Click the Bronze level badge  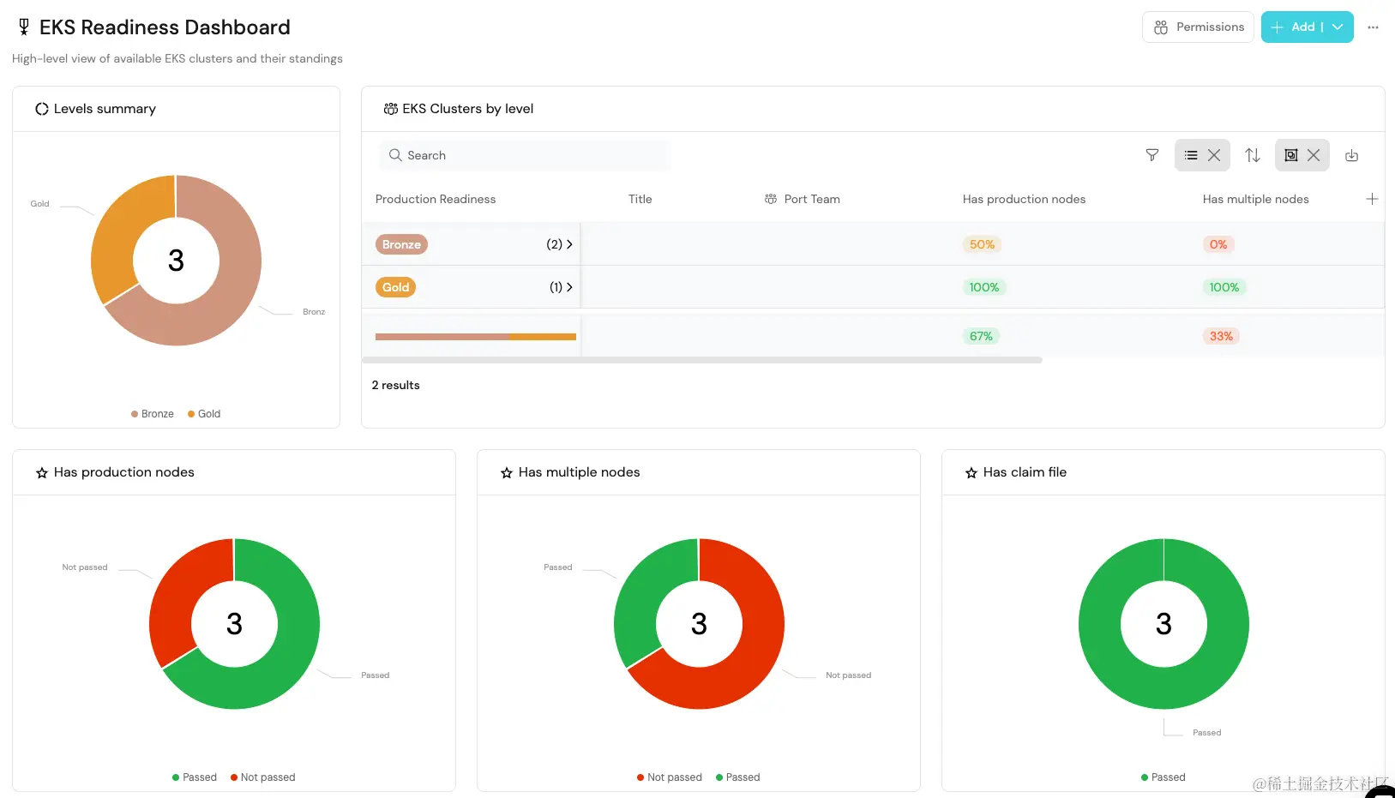tap(401, 244)
